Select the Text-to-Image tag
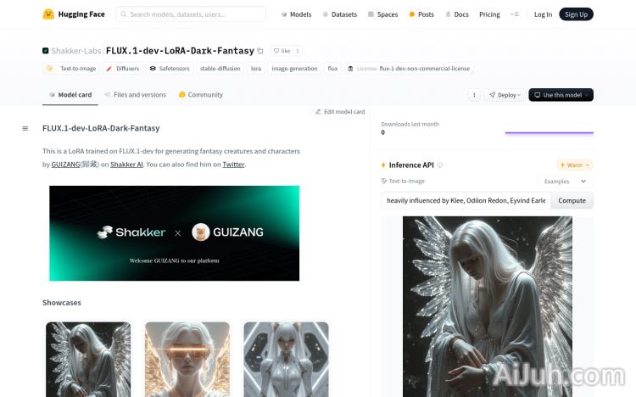 tap(72, 69)
